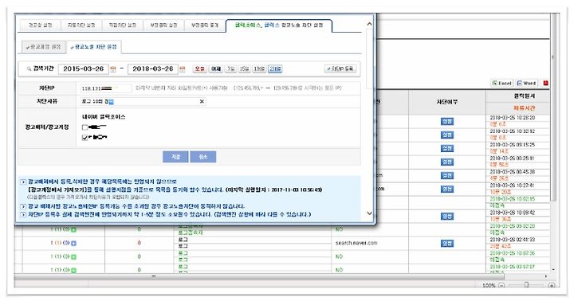This screenshot has width=574, height=301.
Task: Click the 어제 period button
Action: [216, 68]
